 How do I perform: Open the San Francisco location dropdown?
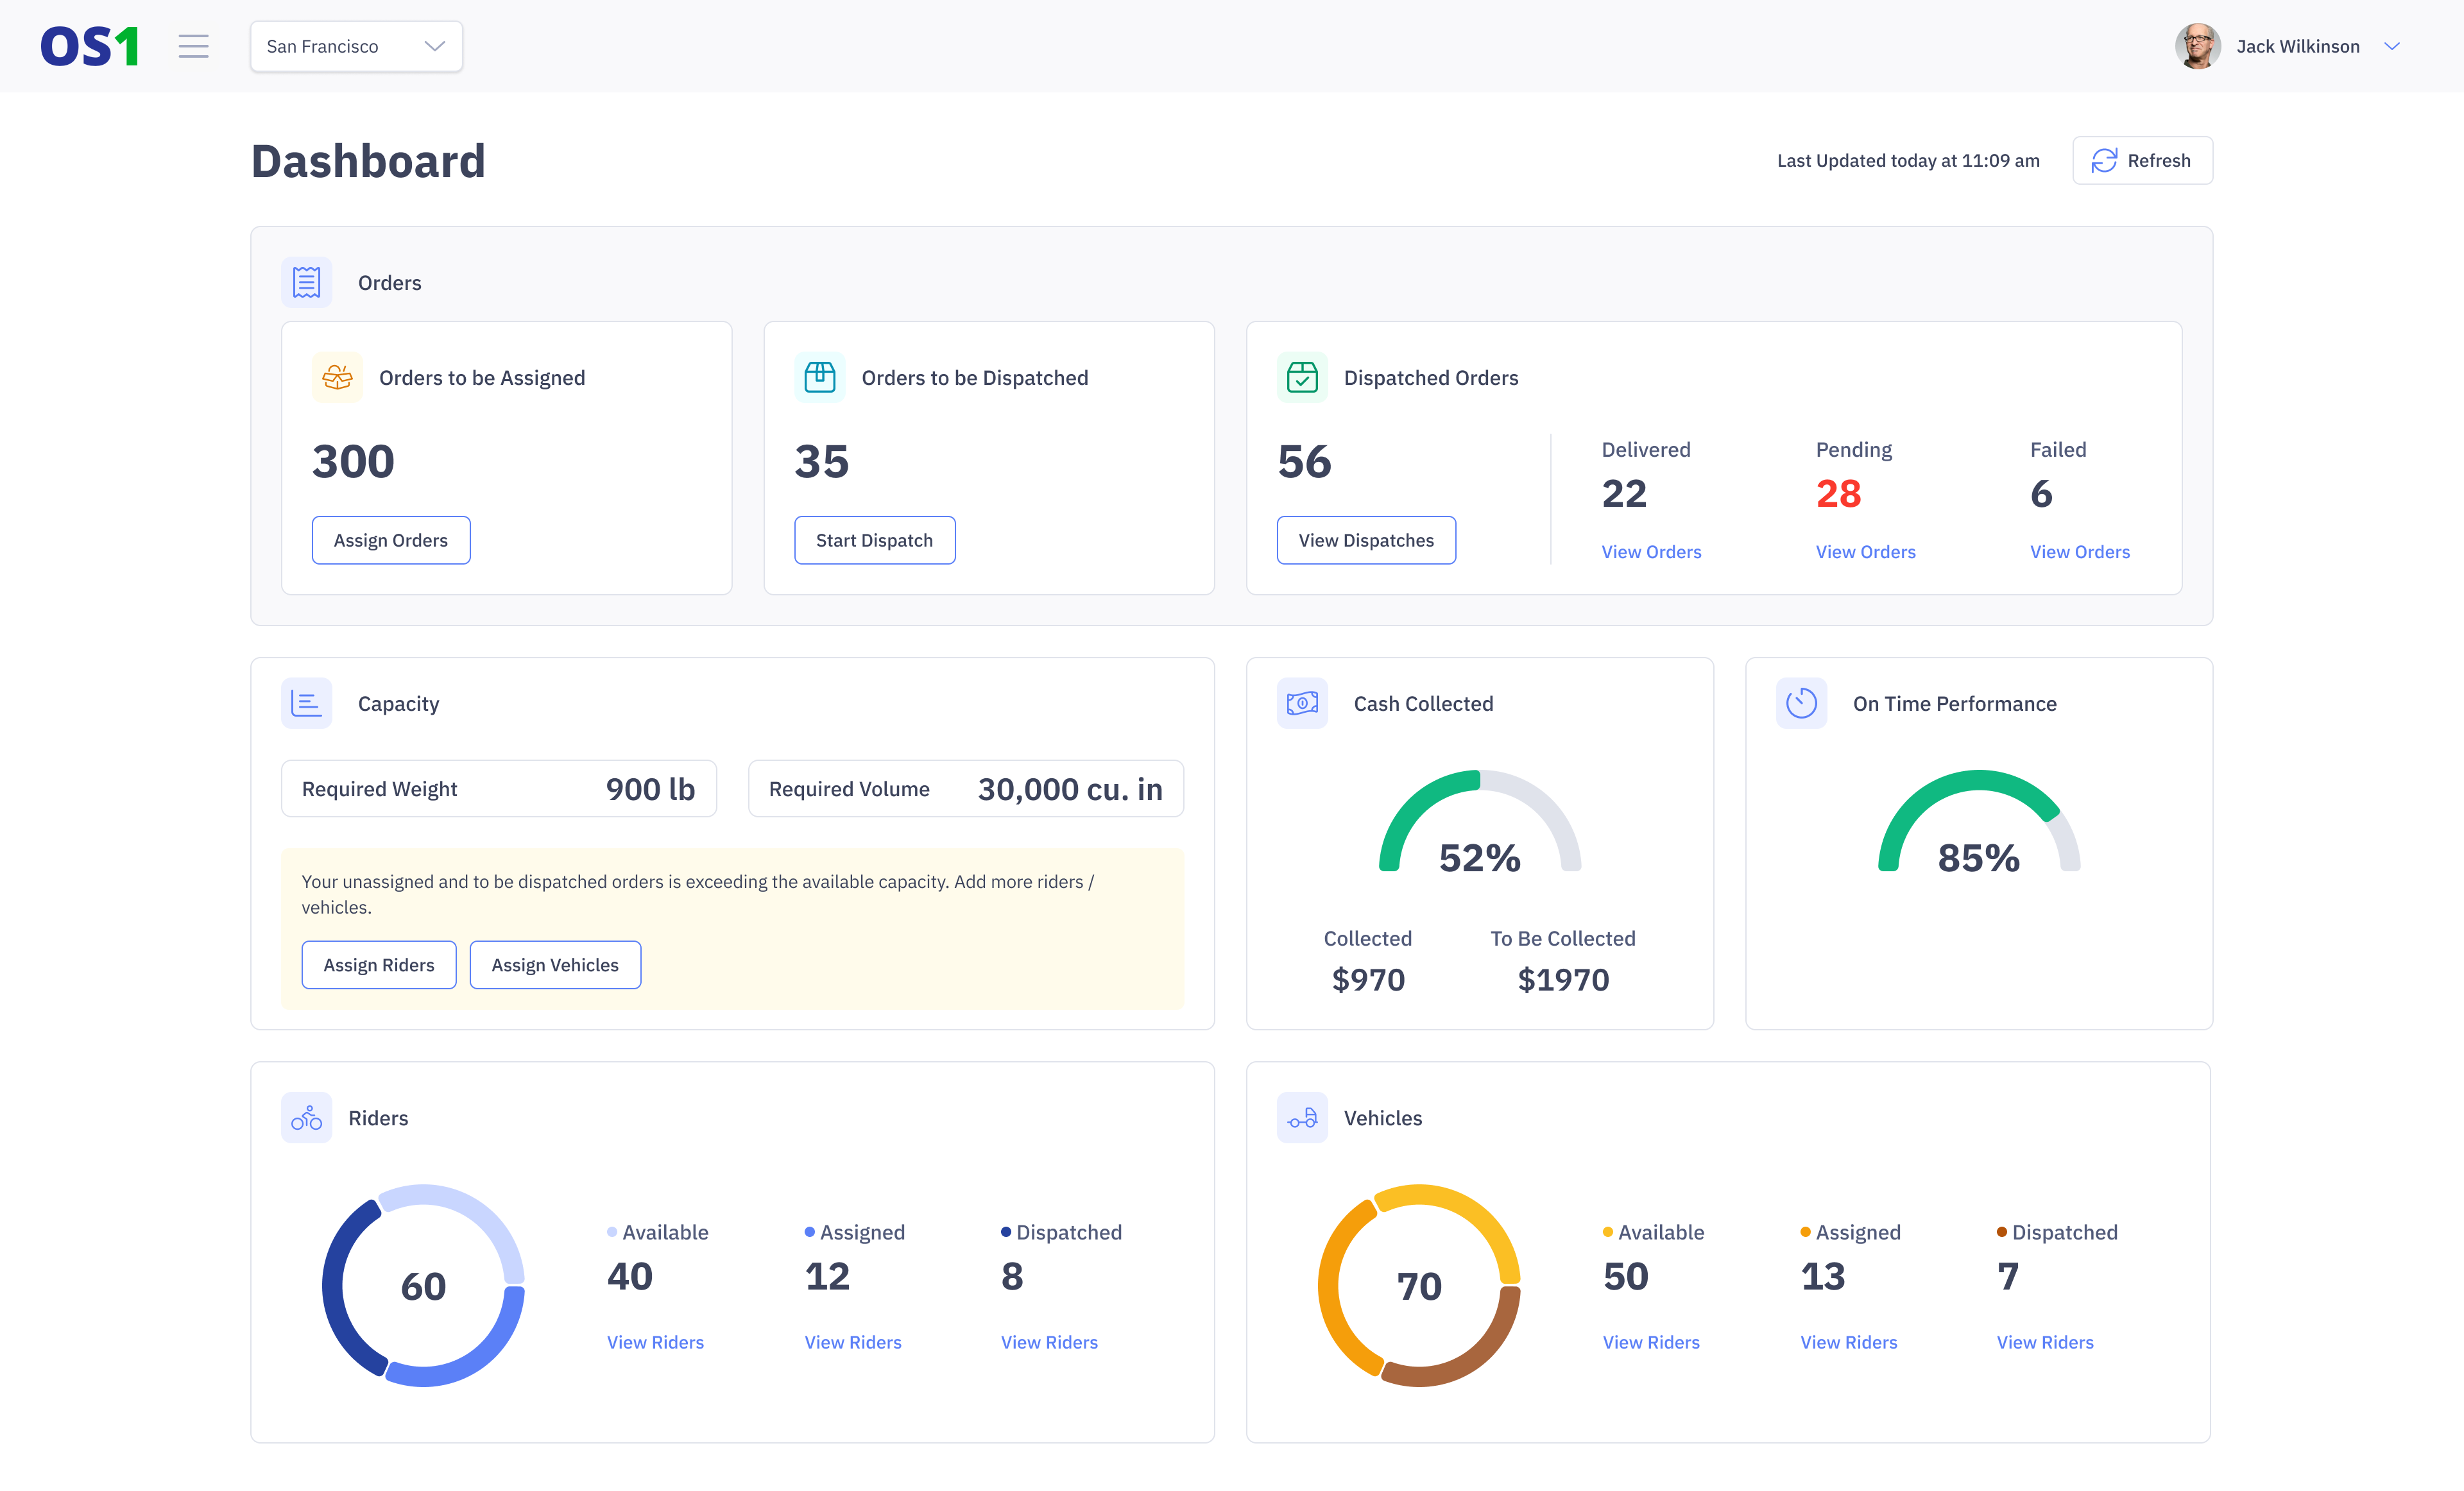(356, 46)
